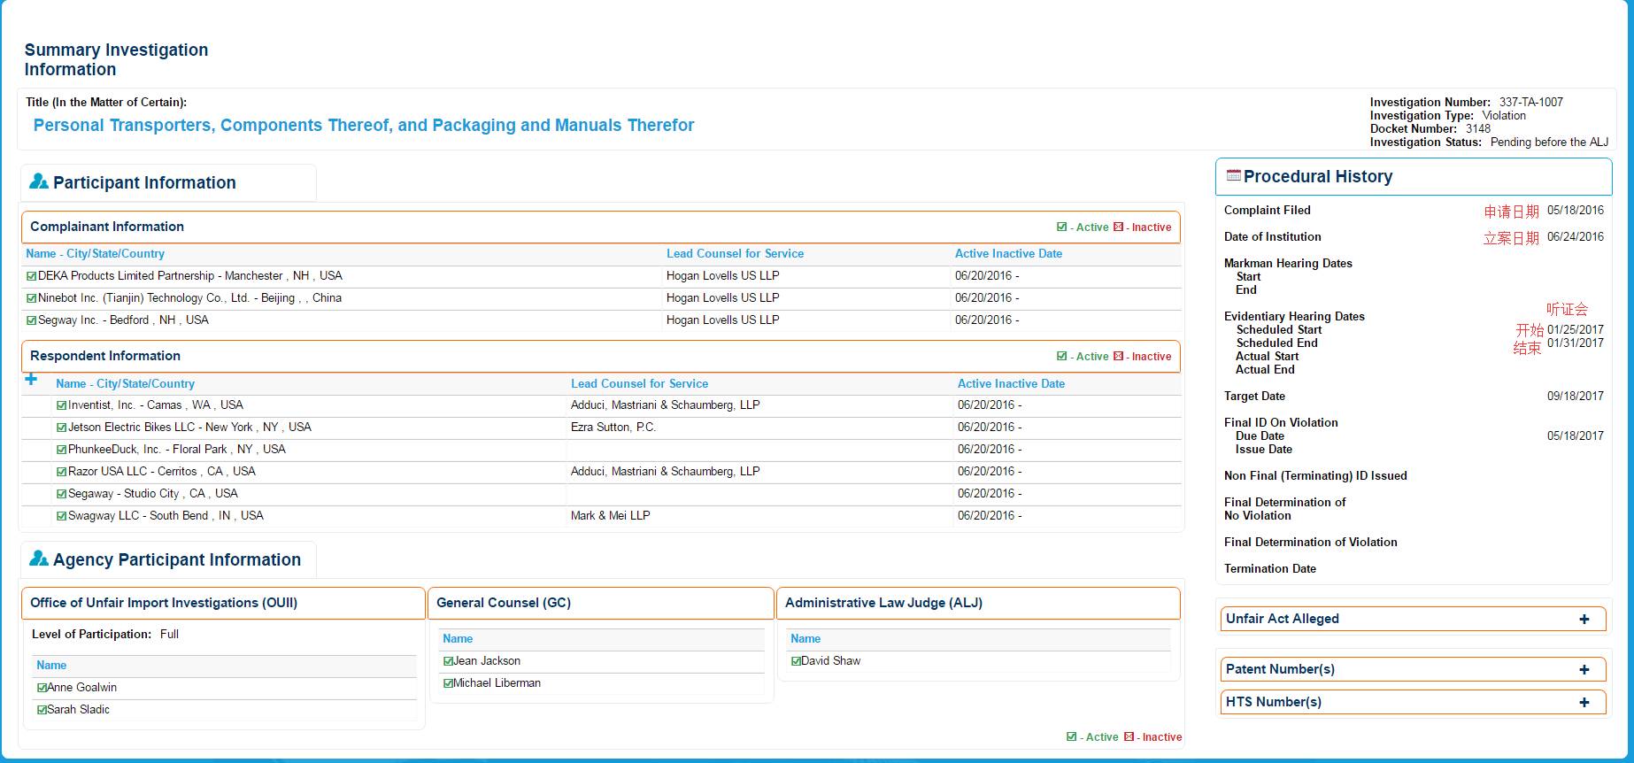Click Termination Date label
The width and height of the screenshot is (1634, 763).
tap(1270, 569)
